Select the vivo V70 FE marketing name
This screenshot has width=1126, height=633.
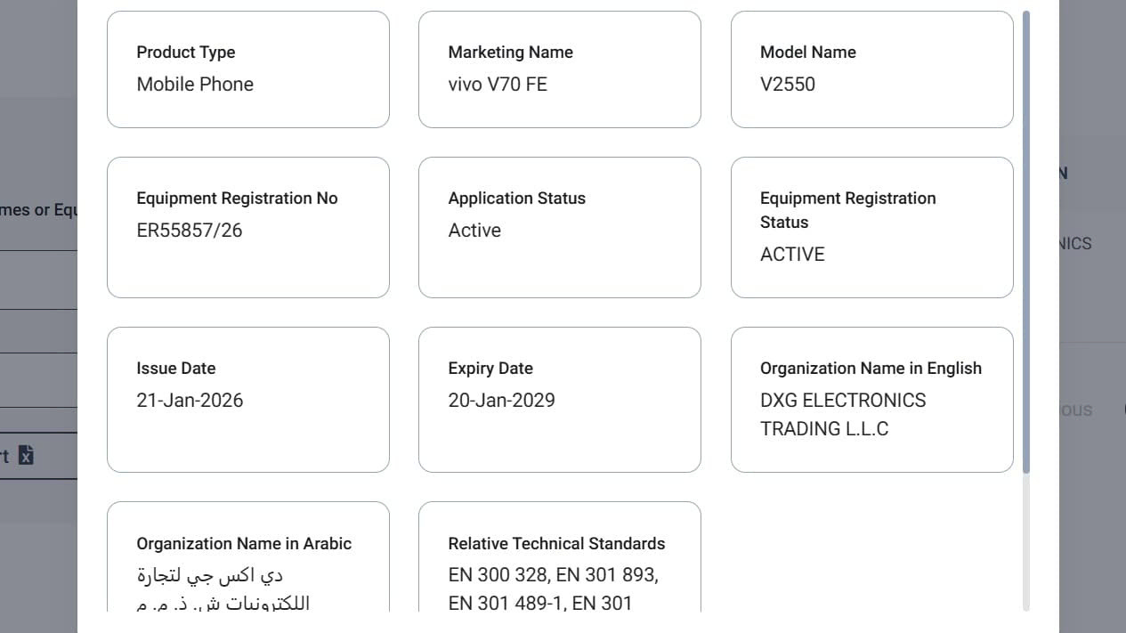coord(498,85)
